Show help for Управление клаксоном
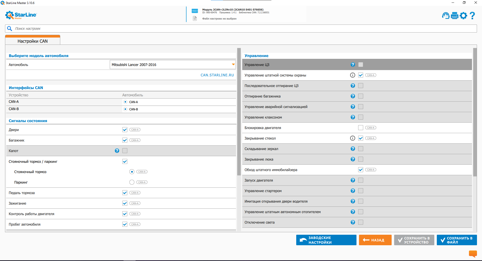This screenshot has height=261, width=482. (x=353, y=117)
